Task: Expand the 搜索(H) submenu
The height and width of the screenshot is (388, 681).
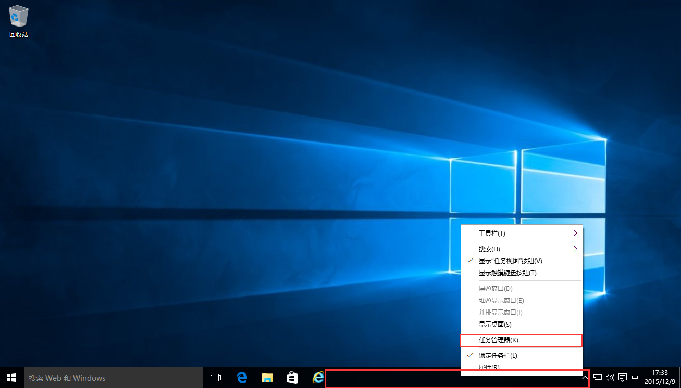Action: click(522, 249)
